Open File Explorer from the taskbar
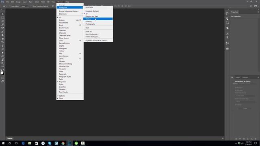 point(30,143)
